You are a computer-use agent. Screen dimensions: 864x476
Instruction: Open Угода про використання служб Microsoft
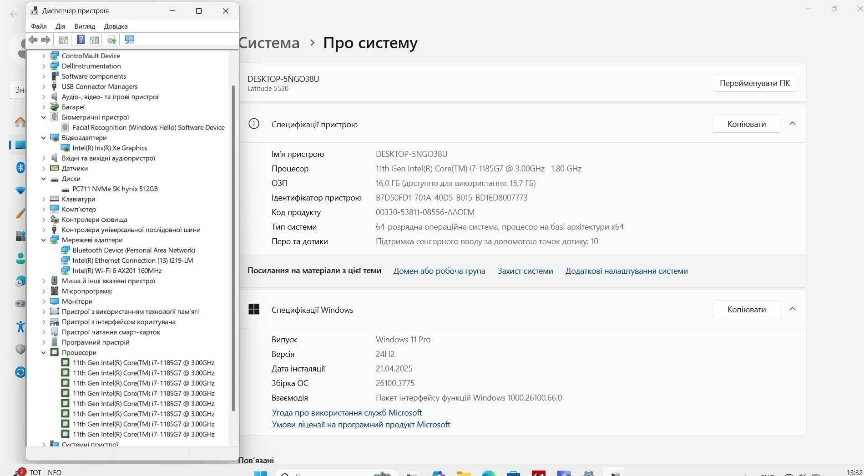click(x=347, y=413)
